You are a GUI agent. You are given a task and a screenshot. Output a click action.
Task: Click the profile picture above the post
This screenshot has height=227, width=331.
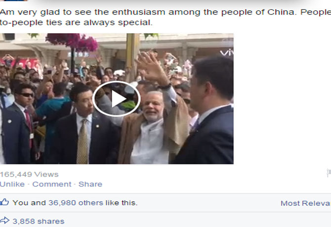13,0
